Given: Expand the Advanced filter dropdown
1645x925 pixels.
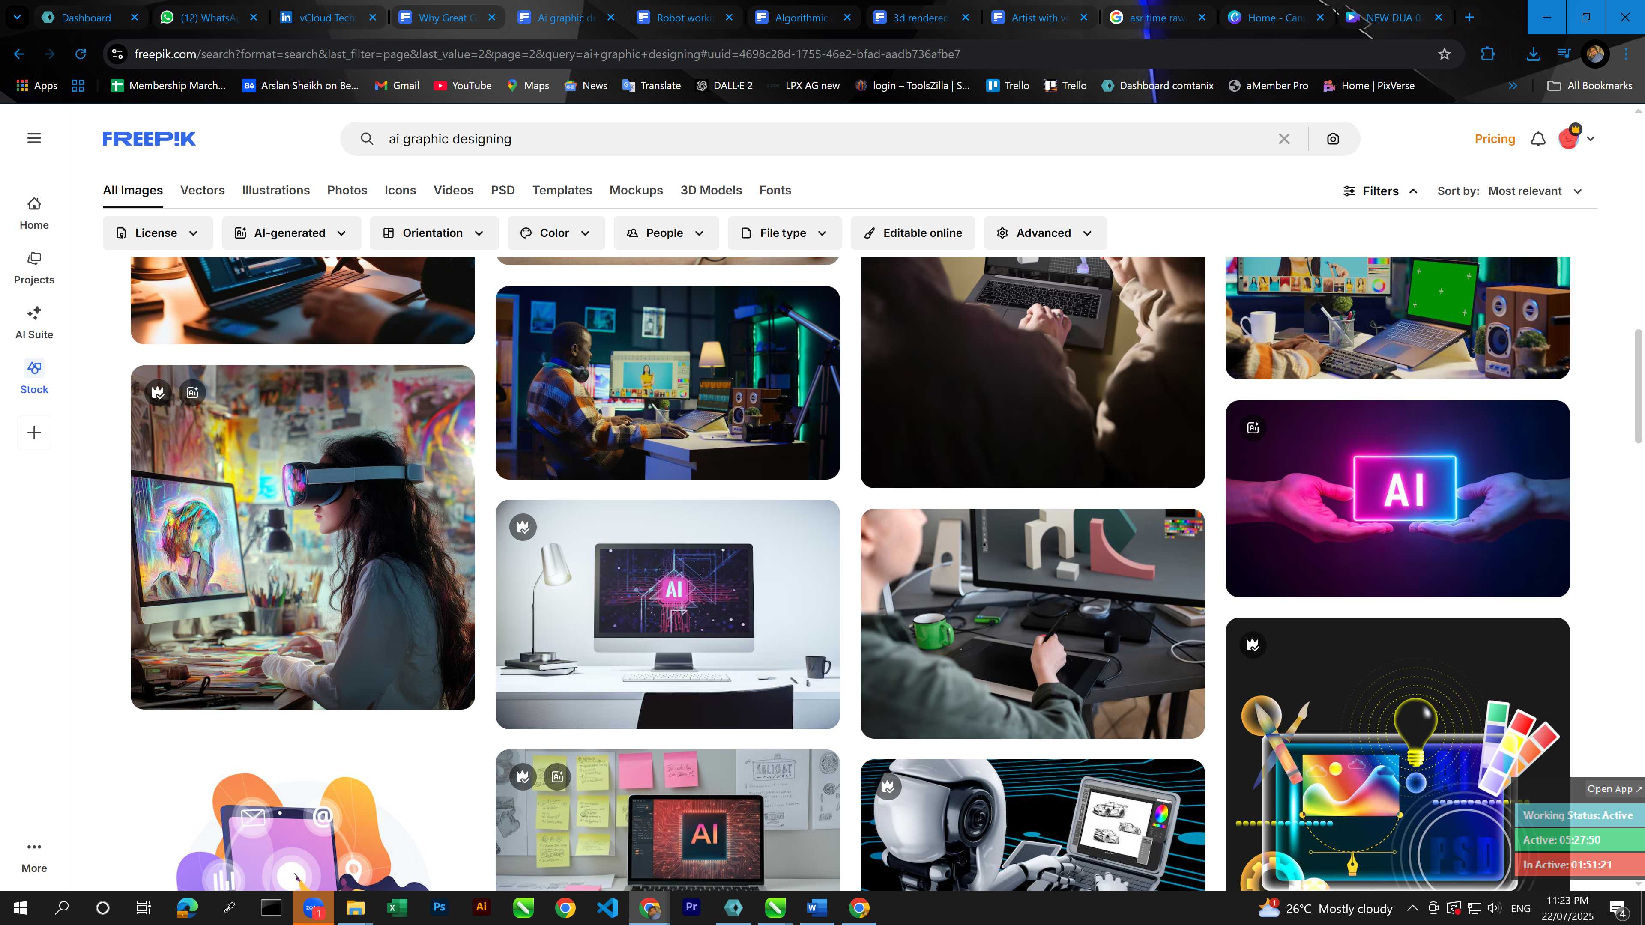Looking at the screenshot, I should point(1045,233).
